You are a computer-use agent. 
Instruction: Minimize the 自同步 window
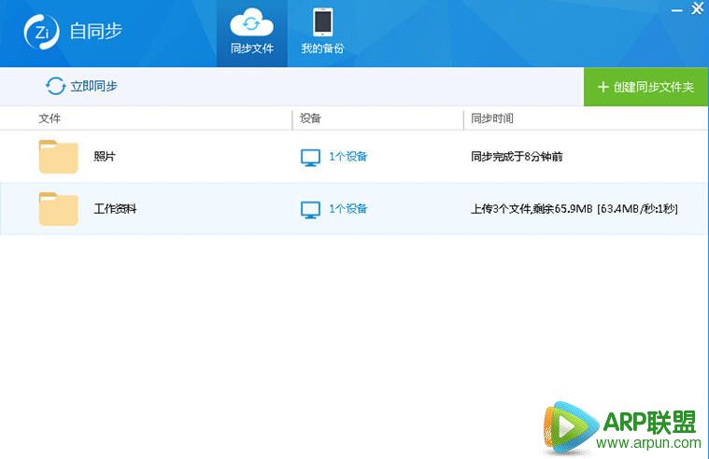coord(675,9)
